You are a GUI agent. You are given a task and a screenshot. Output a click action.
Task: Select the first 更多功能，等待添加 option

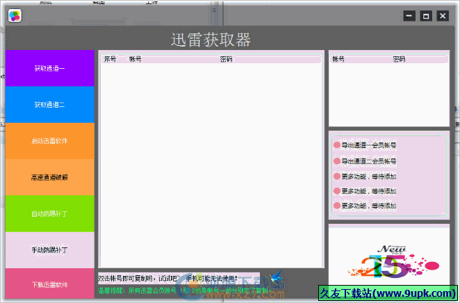coord(365,177)
